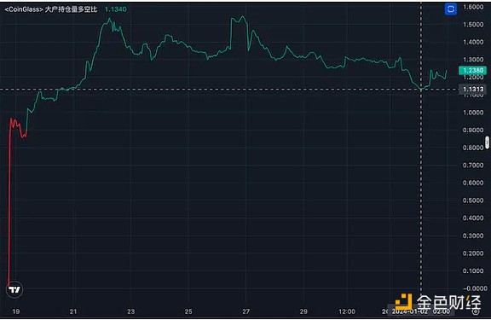Click the 1.0000 price scale label
This screenshot has width=491, height=320.
473,113
